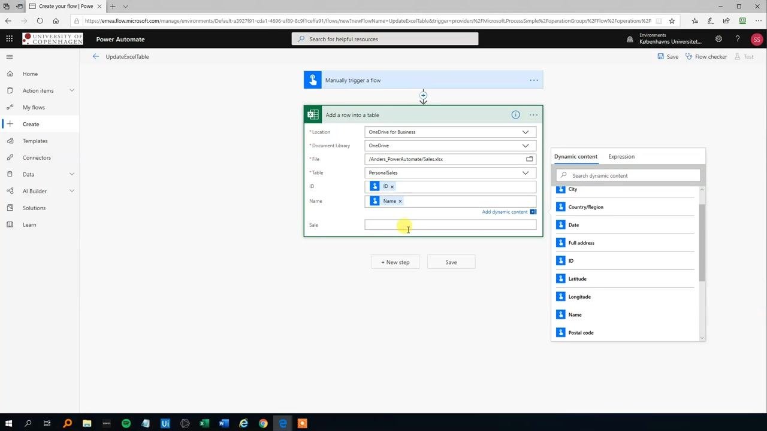This screenshot has width=767, height=431.
Task: Click New step button
Action: pyautogui.click(x=395, y=262)
